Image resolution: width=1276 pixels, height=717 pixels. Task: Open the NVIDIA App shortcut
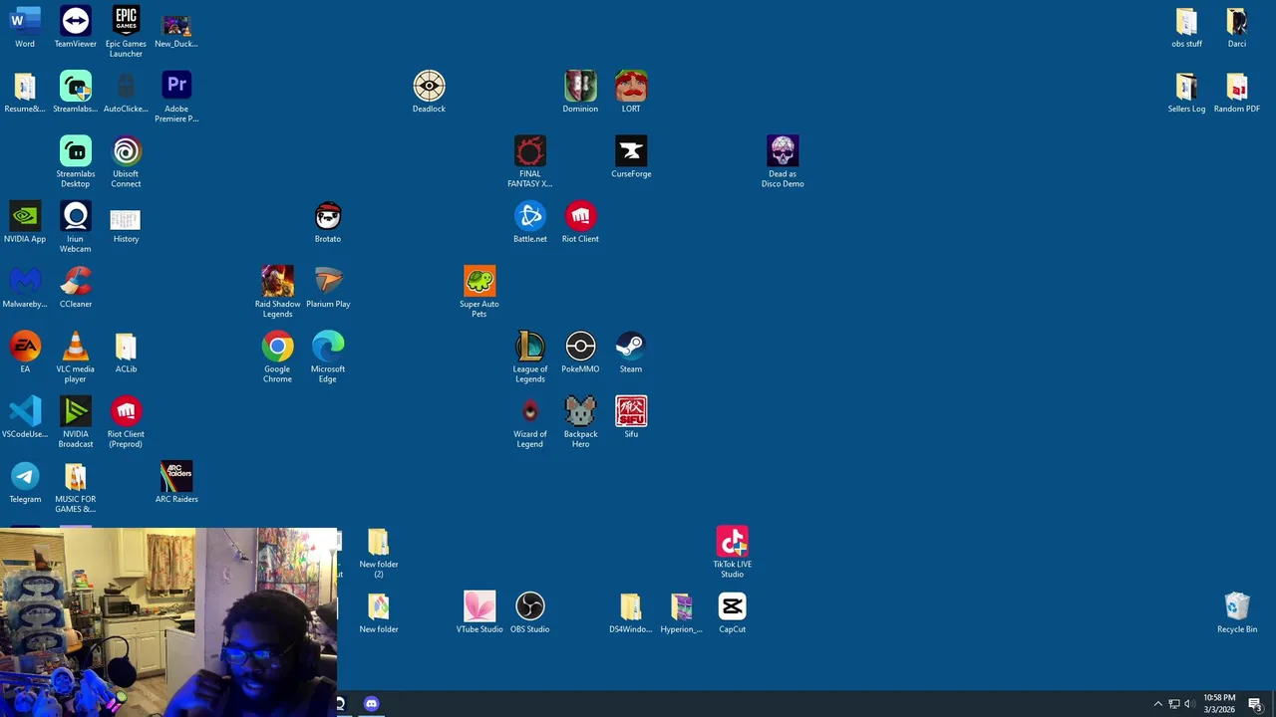[x=25, y=216]
